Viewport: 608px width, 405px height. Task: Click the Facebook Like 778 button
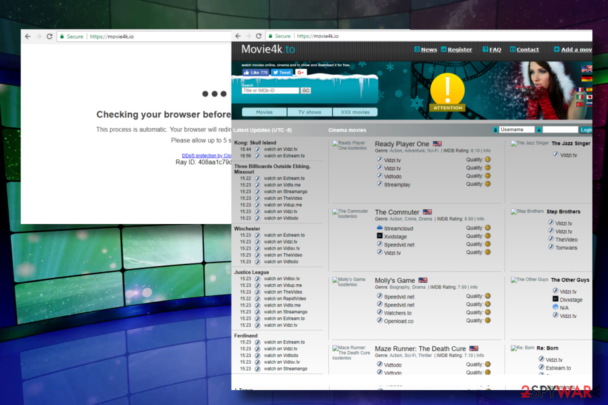pyautogui.click(x=255, y=72)
